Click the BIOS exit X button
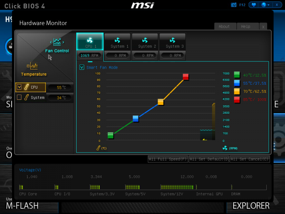 pos(277,5)
